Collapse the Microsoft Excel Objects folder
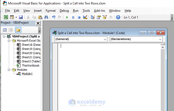This screenshot has height=111, width=174. click(9, 41)
